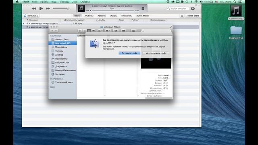Click the list options icon beside iTunes Store
This screenshot has width=258, height=145.
click(182, 16)
